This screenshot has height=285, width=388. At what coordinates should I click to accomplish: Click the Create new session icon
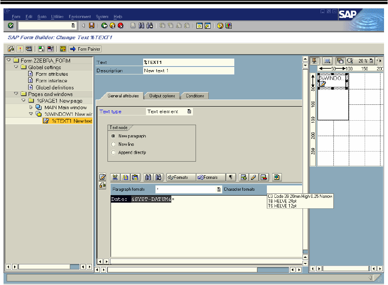tap(199, 26)
